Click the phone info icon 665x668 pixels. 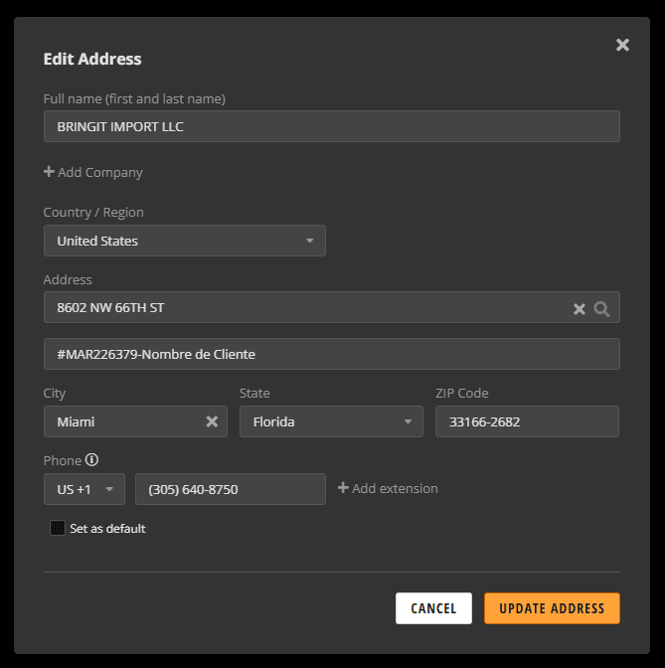click(x=91, y=459)
